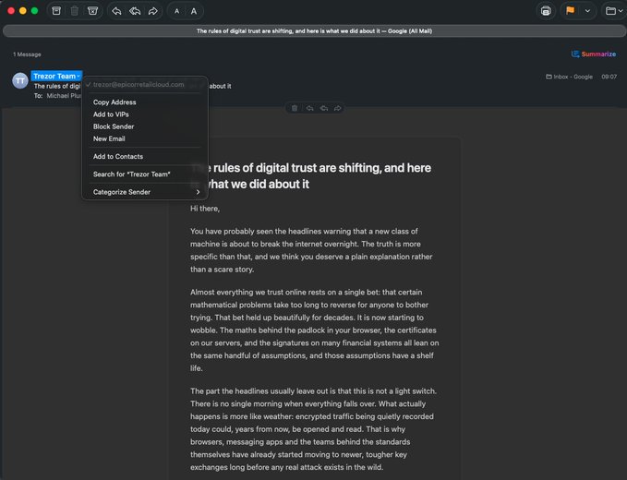The width and height of the screenshot is (627, 480).
Task: Click the window title subject bar
Action: (314, 31)
